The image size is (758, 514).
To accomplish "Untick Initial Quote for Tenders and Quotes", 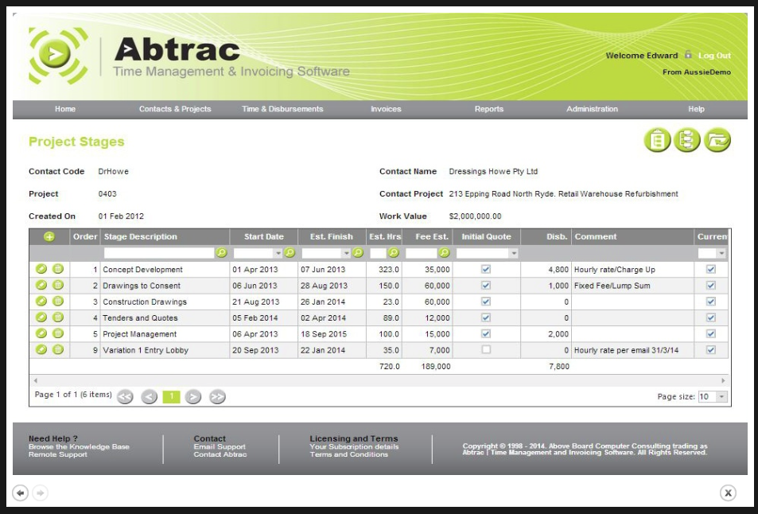I will coord(486,317).
